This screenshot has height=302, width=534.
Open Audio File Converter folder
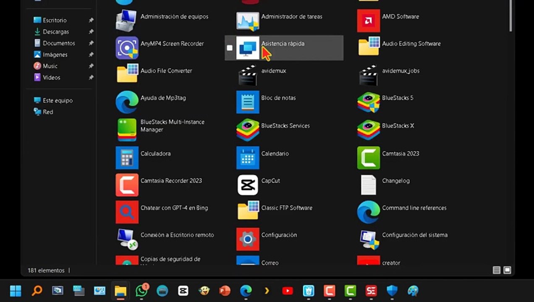click(127, 74)
